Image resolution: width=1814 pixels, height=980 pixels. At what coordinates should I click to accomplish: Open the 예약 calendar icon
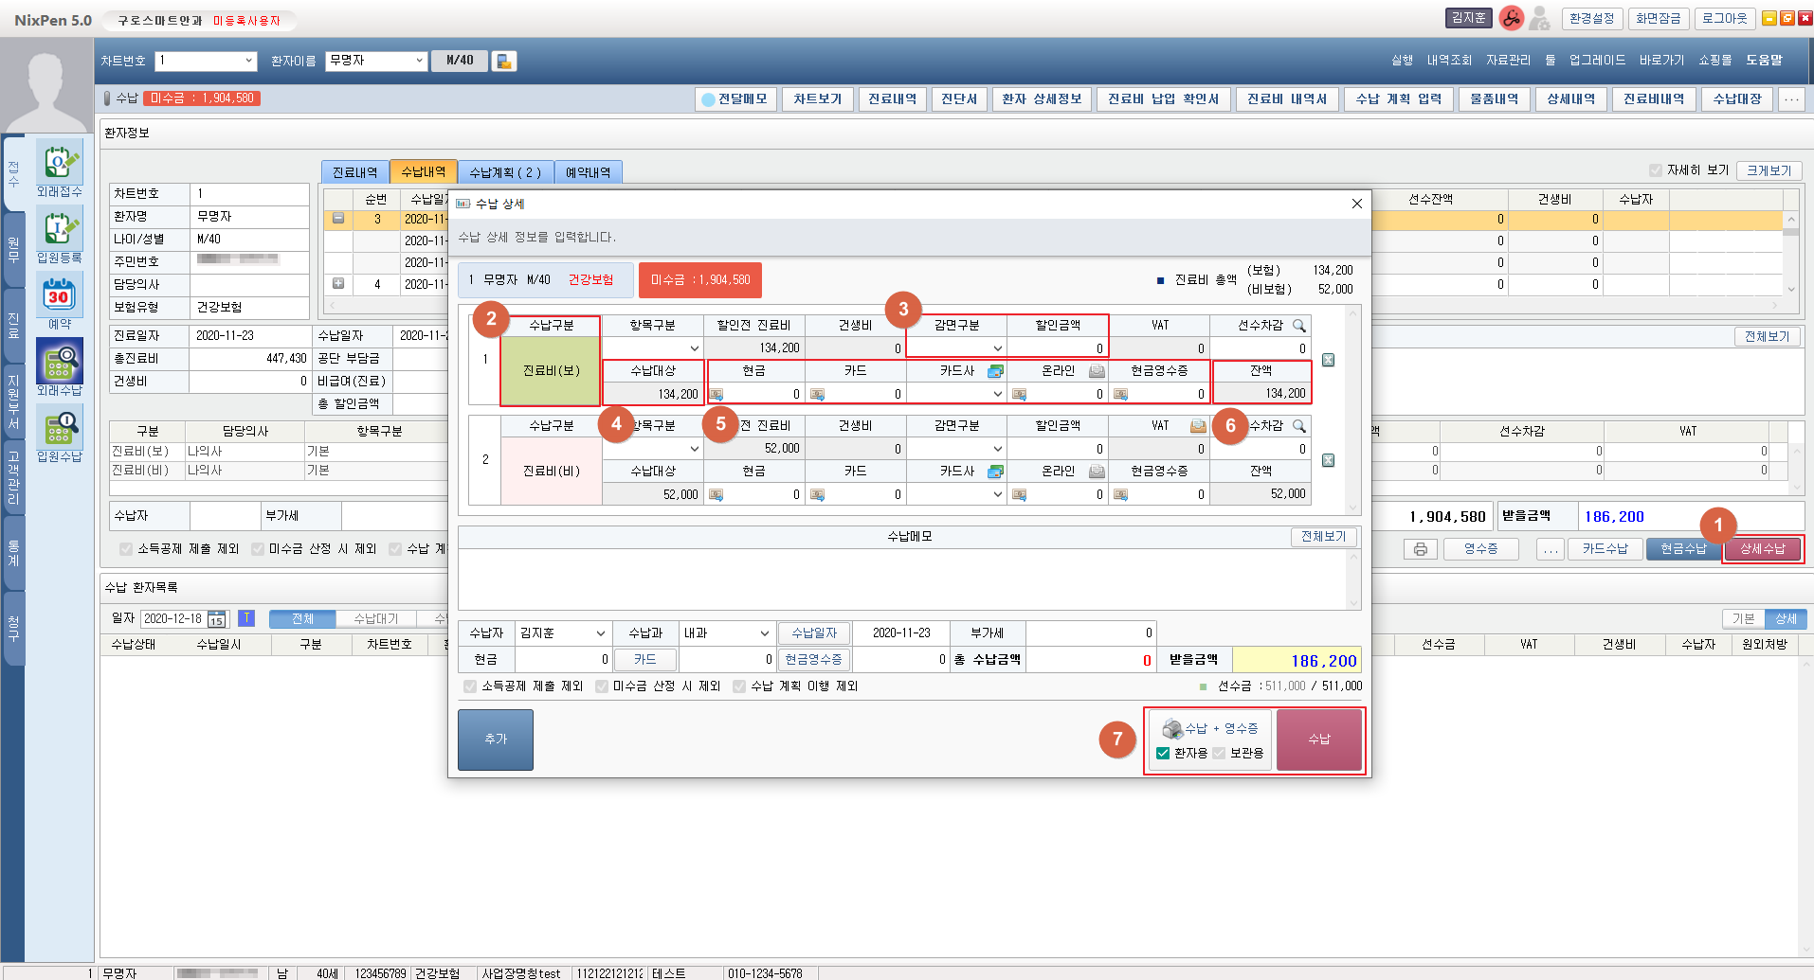click(59, 297)
